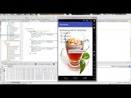Click the emulator volume down icon

pos(94,55)
